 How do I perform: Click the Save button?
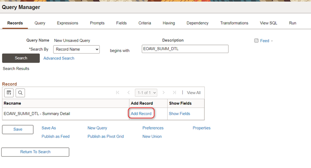18,129
